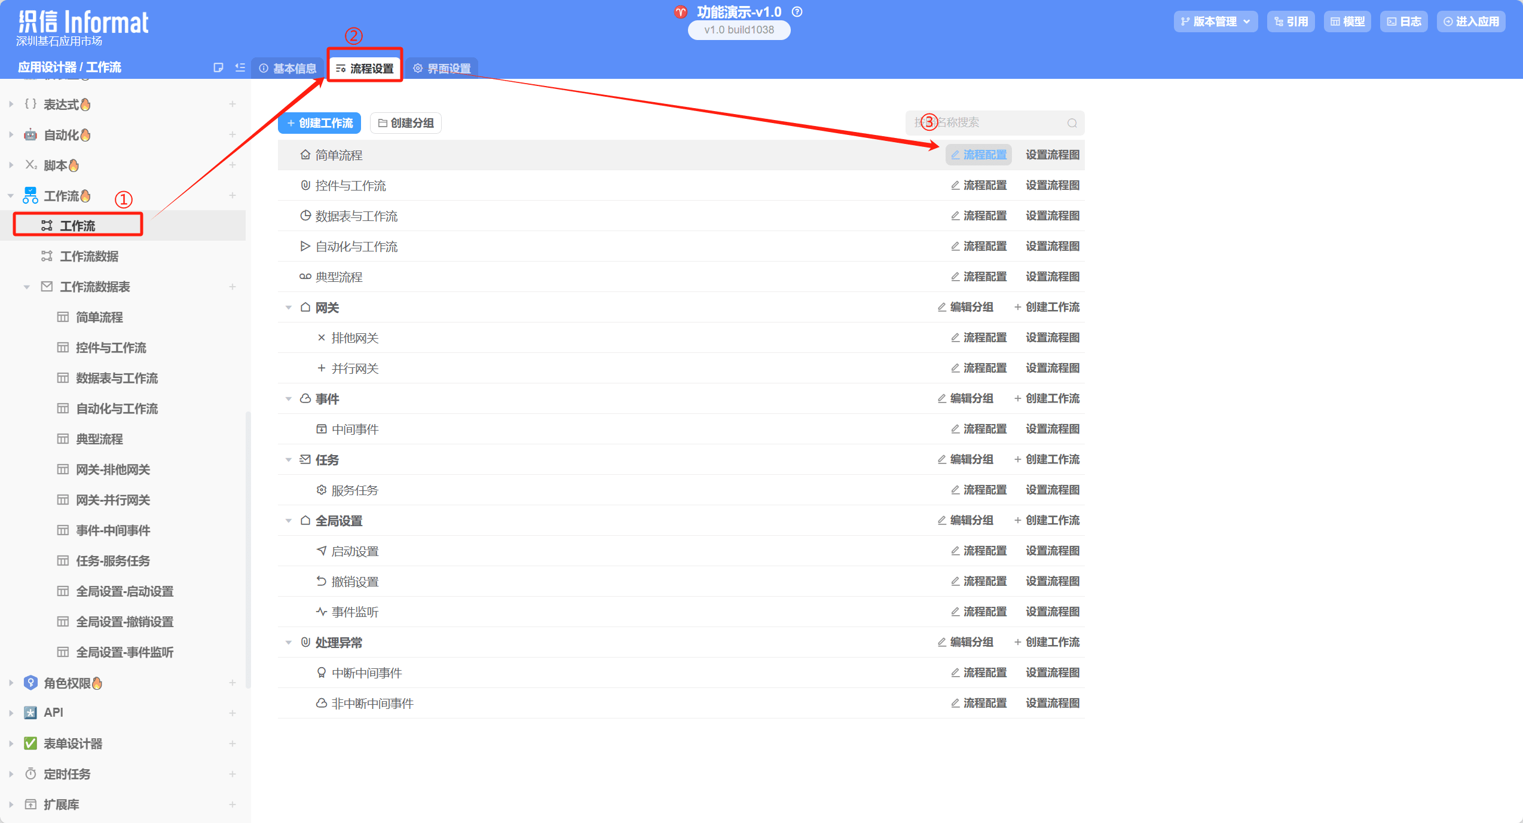The width and height of the screenshot is (1523, 823).
Task: Click the plus icon beside 角色权限
Action: pos(233,683)
